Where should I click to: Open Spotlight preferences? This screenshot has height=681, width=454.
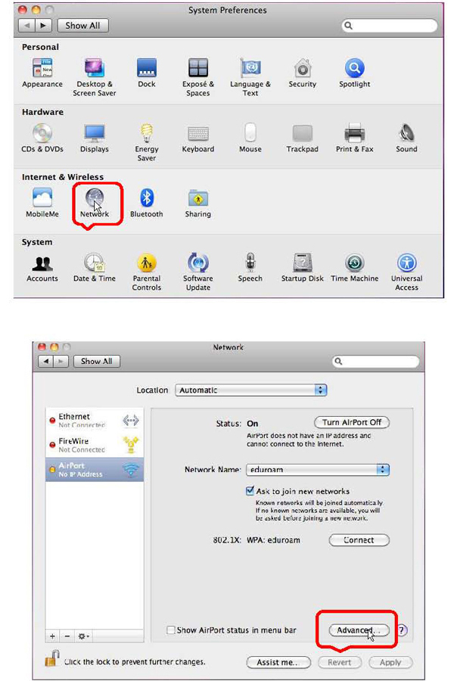coord(354,70)
